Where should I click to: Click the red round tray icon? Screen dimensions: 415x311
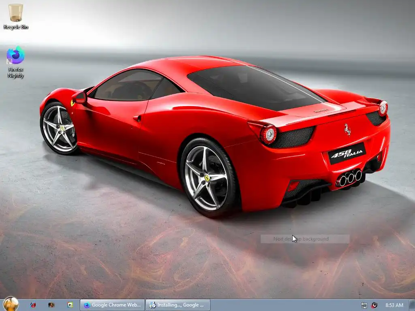coord(374,305)
